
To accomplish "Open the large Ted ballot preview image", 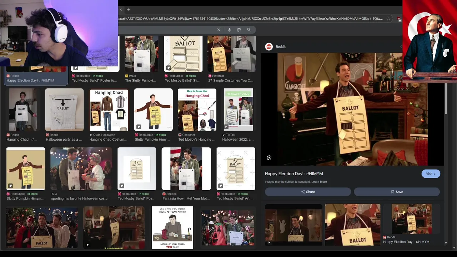I will point(352,109).
